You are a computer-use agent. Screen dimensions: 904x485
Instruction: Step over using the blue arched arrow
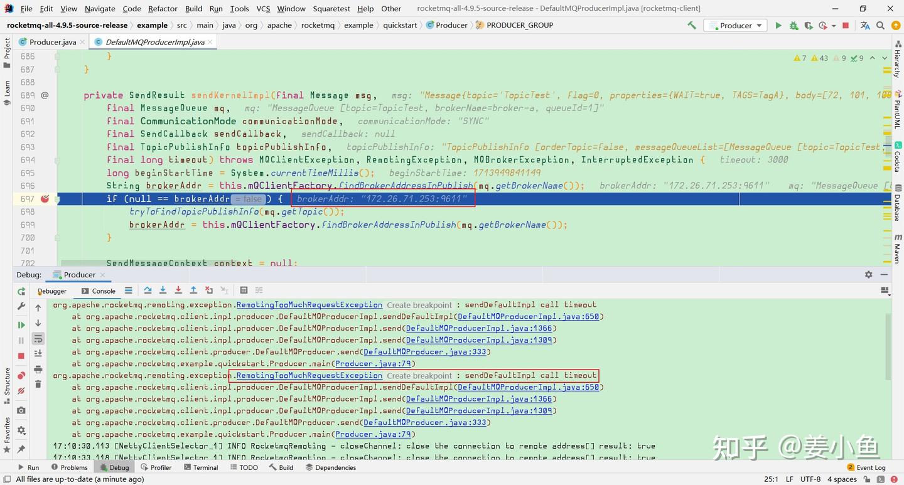148,290
